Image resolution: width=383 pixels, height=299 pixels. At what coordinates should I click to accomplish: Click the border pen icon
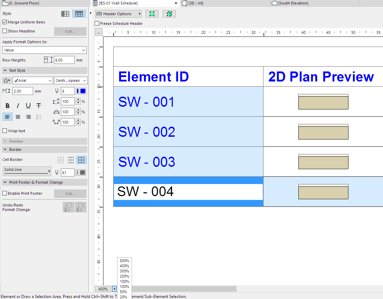coord(57,173)
